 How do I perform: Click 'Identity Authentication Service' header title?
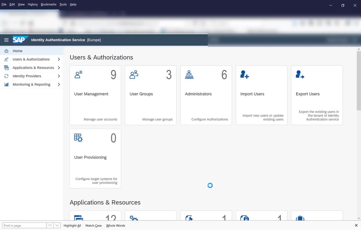click(x=58, y=40)
